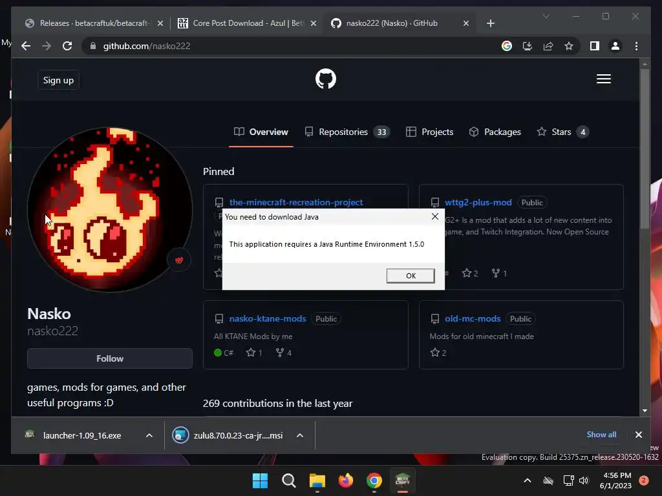Close the downloads bar

pos(638,435)
